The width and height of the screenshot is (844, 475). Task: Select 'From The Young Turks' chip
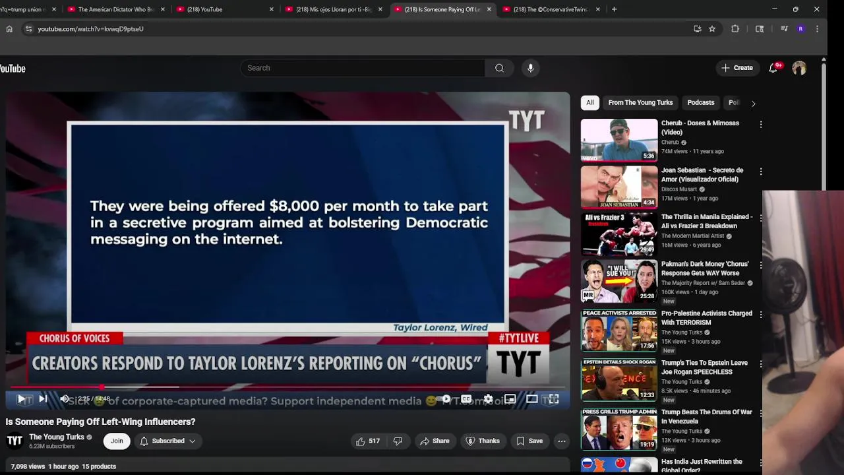click(640, 102)
